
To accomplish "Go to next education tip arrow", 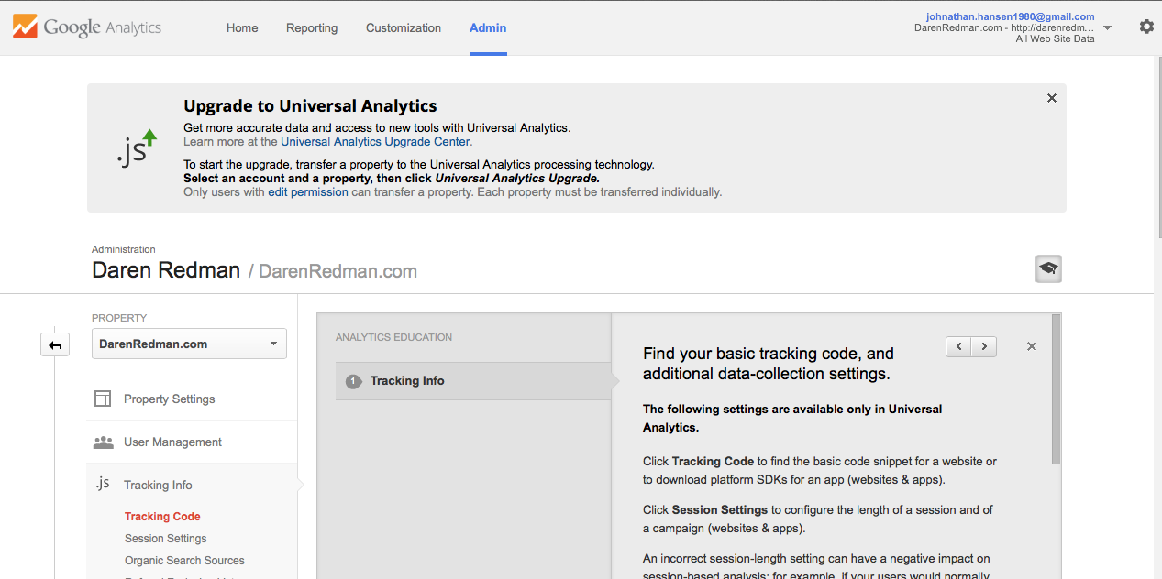I will click(x=984, y=346).
